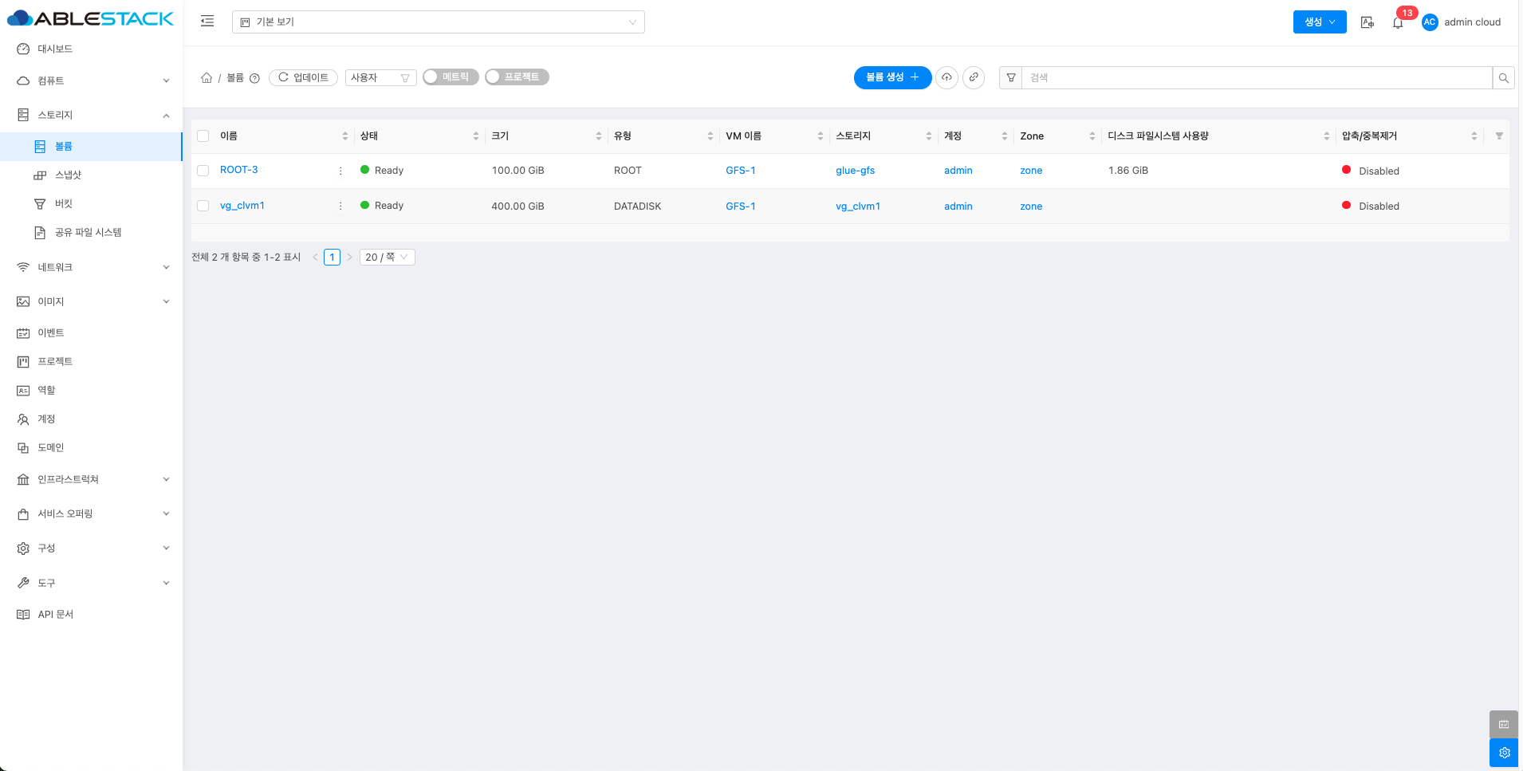The height and width of the screenshot is (771, 1523).
Task: Toggle the 메트릭 switch
Action: pyautogui.click(x=451, y=77)
